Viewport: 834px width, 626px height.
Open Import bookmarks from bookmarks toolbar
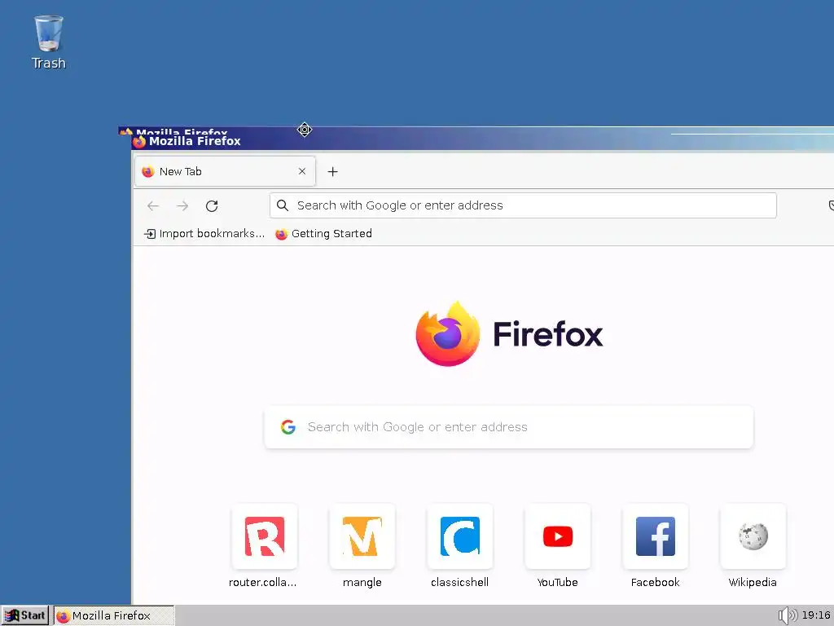(204, 234)
